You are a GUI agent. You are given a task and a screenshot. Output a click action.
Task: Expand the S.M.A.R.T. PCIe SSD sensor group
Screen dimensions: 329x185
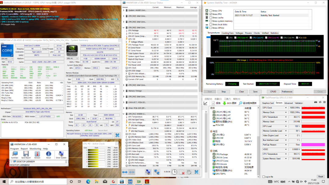click(124, 102)
